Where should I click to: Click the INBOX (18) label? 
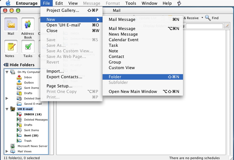click(33, 114)
